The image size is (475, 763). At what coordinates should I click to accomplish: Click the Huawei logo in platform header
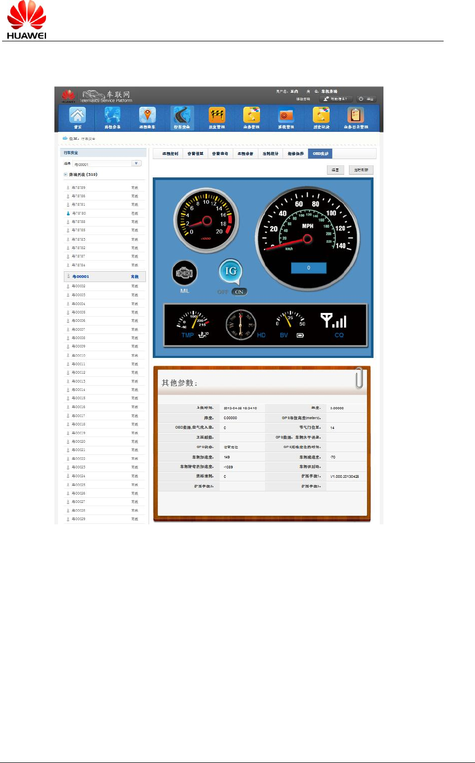pos(68,96)
